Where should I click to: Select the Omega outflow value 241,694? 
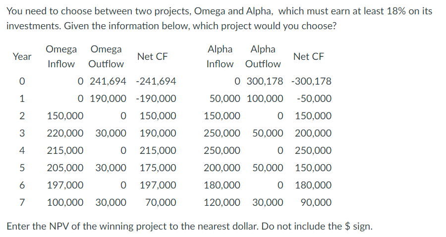[x=108, y=81]
